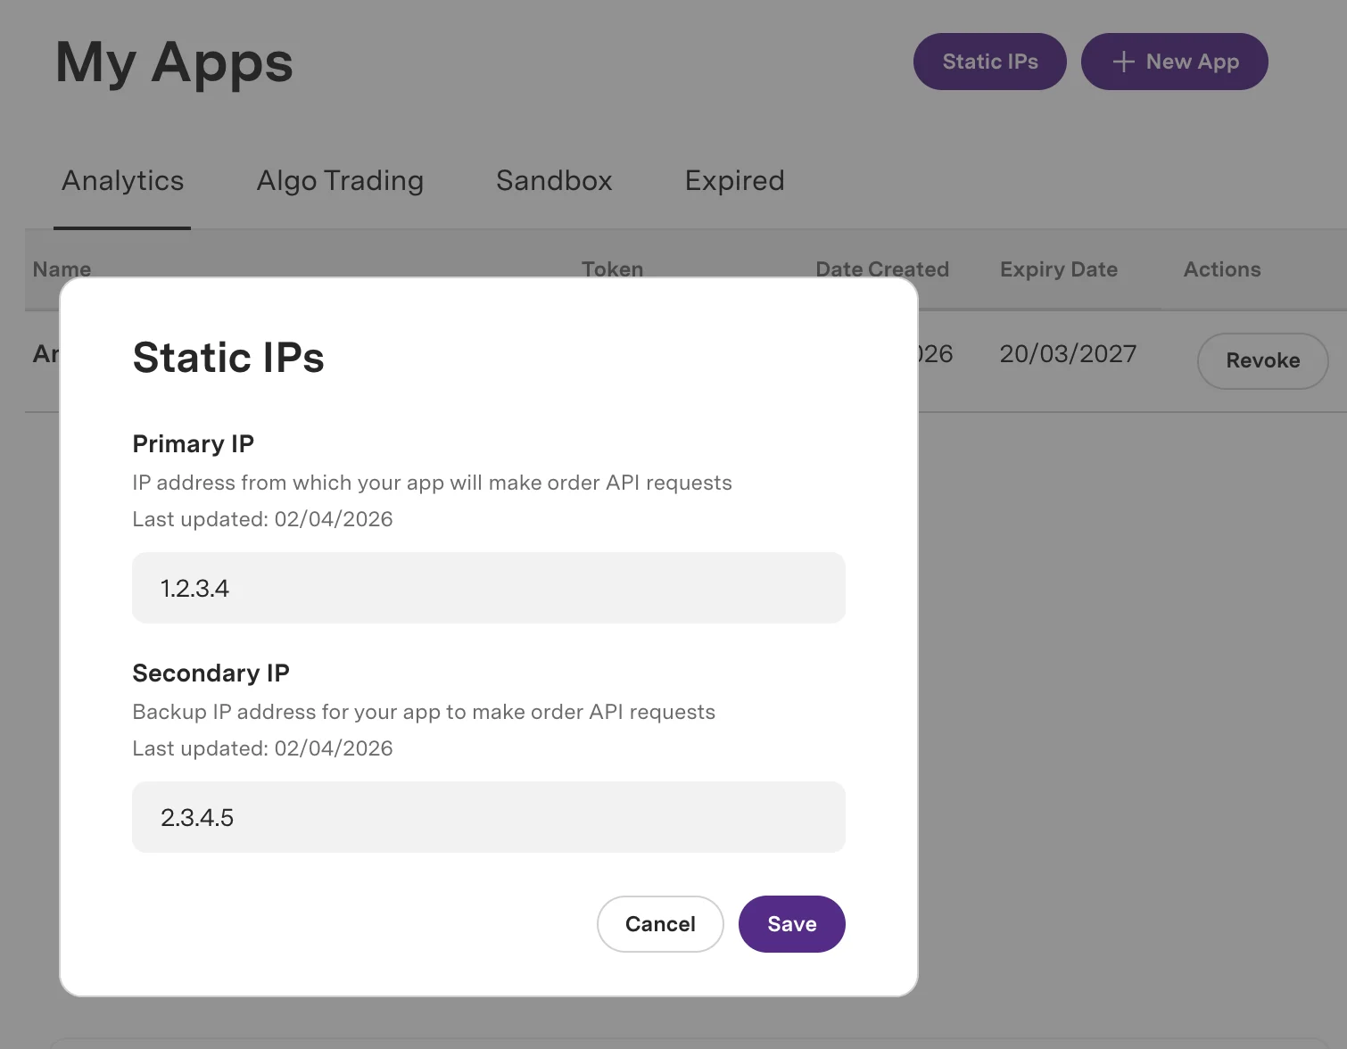Viewport: 1347px width, 1049px height.
Task: Select the Expiry Date column header
Action: 1058,268
